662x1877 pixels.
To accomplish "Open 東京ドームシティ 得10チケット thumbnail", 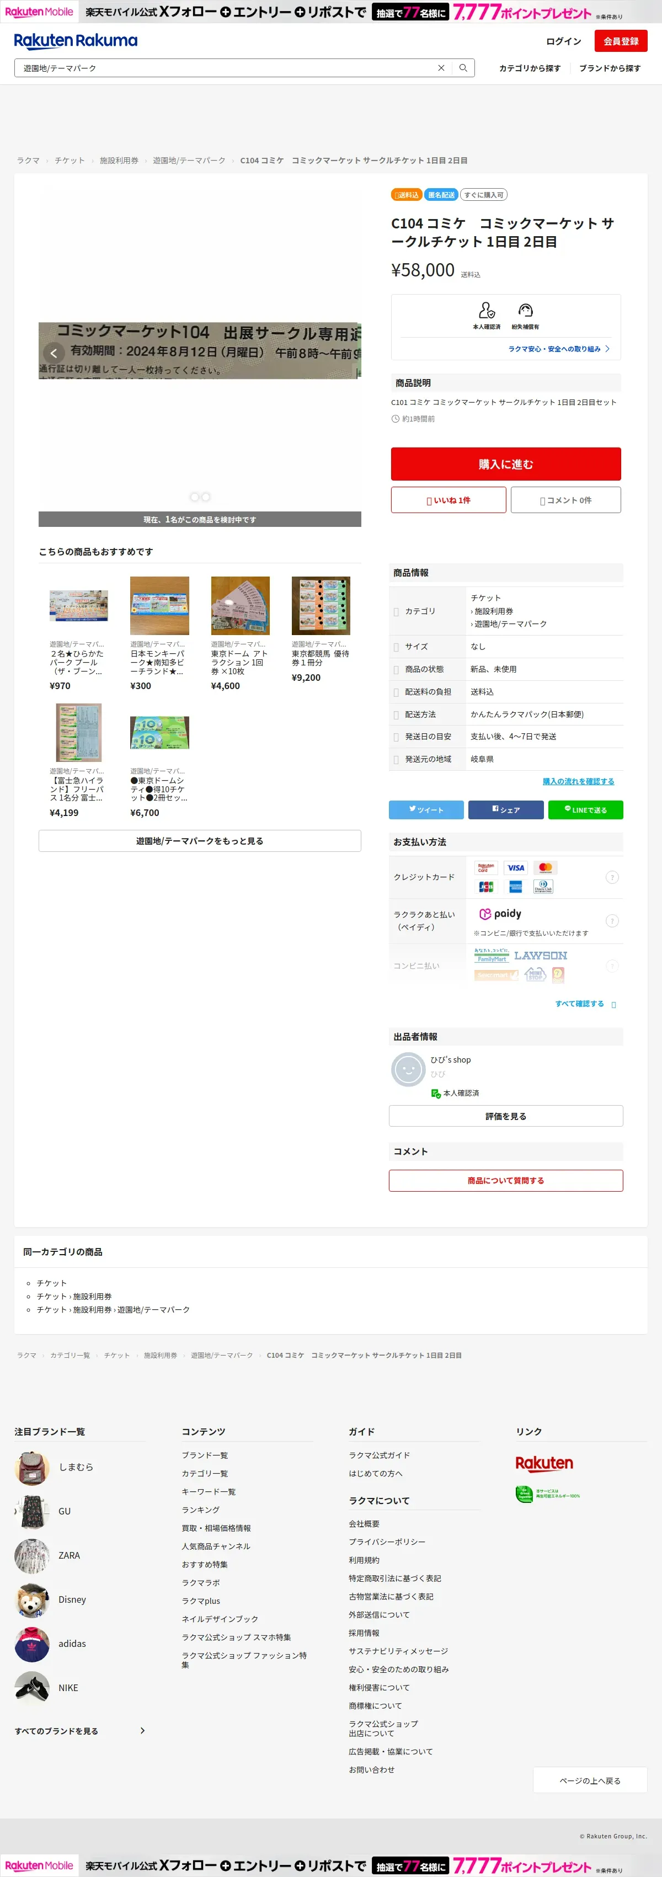I will click(x=159, y=732).
